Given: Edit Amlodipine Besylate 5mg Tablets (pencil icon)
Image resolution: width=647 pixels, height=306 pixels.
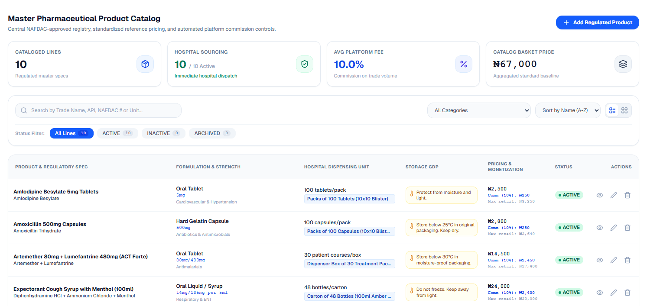Looking at the screenshot, I should [614, 195].
